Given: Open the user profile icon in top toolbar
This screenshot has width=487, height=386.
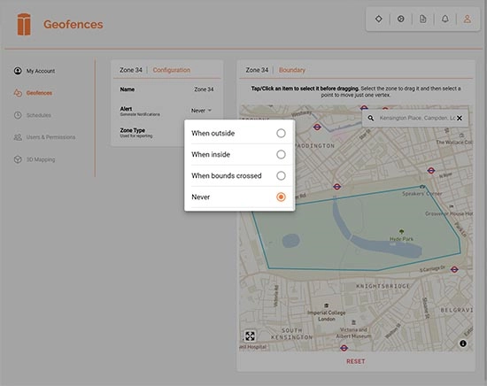Looking at the screenshot, I should 468,19.
